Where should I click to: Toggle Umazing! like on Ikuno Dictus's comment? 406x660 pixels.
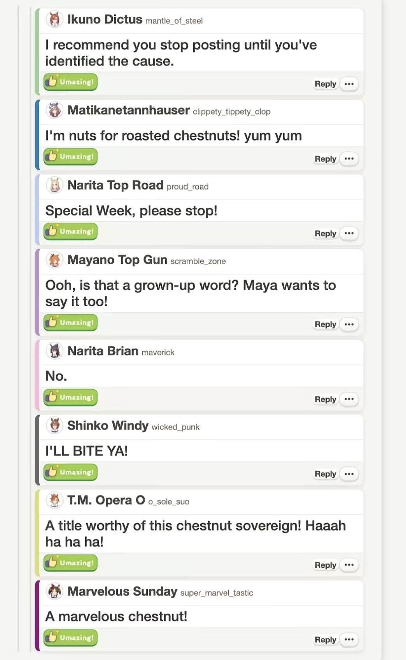point(70,82)
